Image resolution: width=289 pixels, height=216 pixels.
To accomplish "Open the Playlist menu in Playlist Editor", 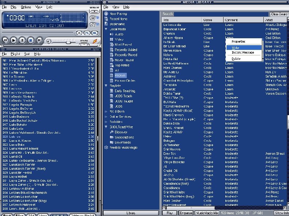I will click(15, 54).
